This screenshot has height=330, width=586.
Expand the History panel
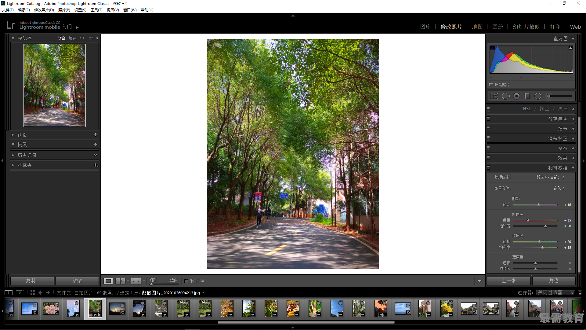pyautogui.click(x=13, y=155)
